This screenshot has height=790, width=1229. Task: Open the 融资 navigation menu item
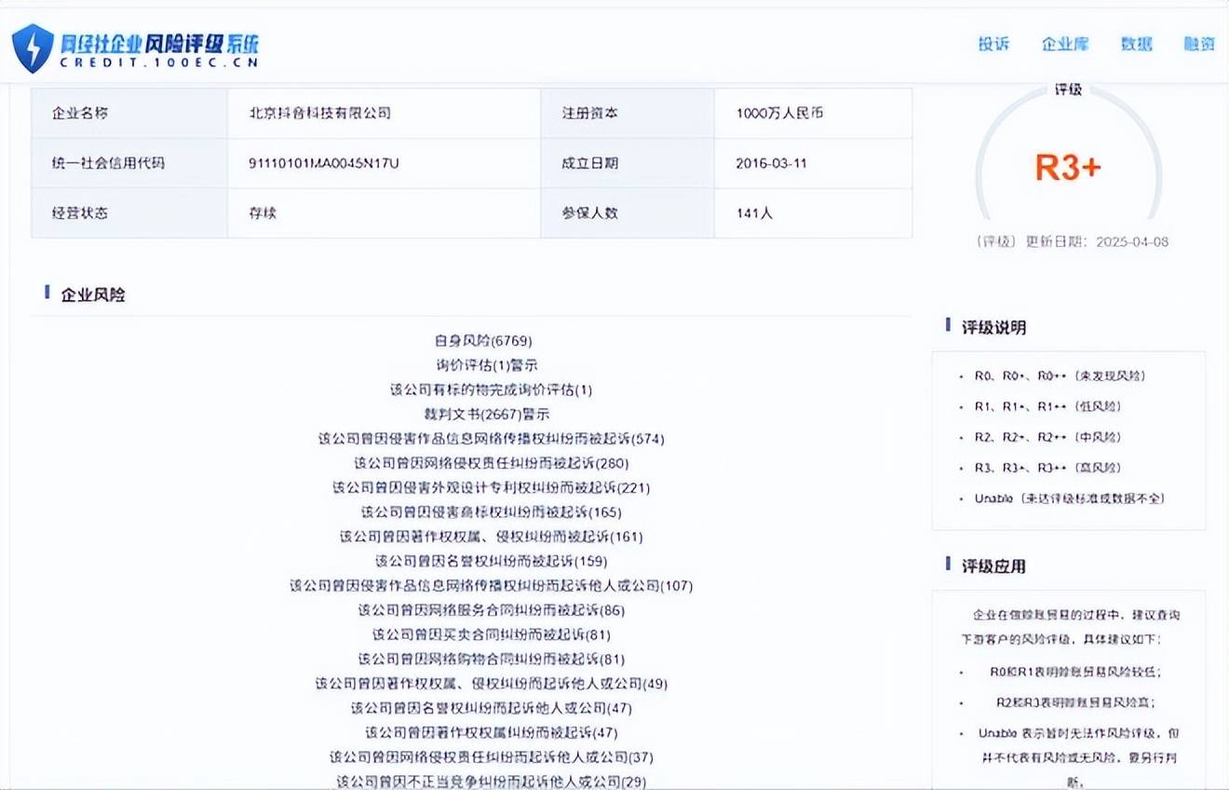point(1199,44)
